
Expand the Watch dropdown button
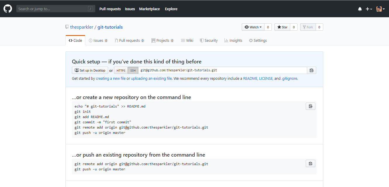[x=253, y=27]
